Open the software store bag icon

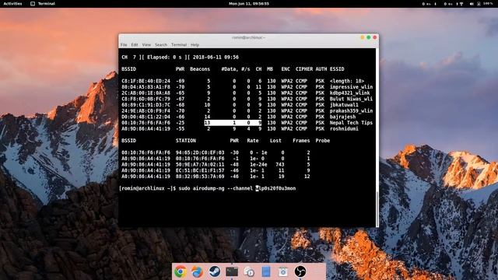[x=283, y=271]
